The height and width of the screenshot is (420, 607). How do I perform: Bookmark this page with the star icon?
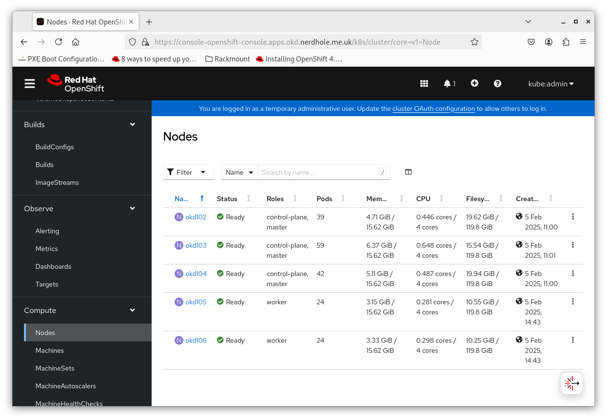point(475,42)
